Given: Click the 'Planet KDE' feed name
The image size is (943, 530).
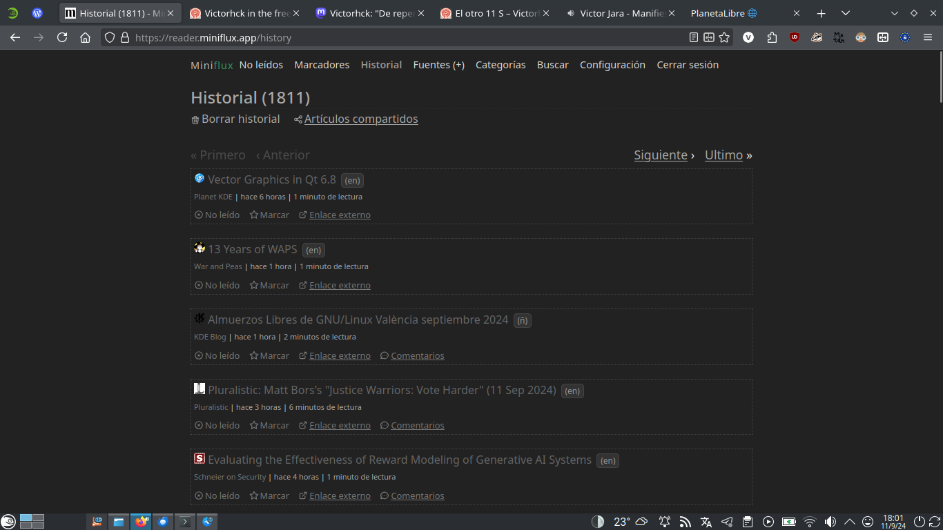Looking at the screenshot, I should pos(213,197).
